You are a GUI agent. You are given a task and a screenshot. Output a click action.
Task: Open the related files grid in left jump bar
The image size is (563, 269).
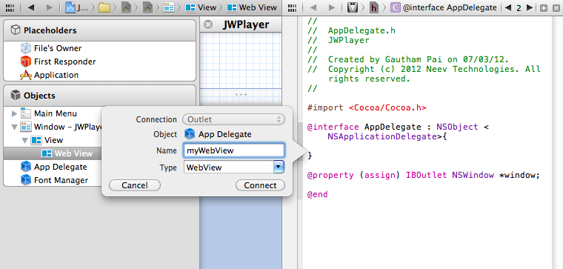point(10,7)
